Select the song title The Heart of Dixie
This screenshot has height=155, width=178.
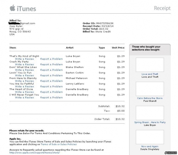pyautogui.click(x=21, y=89)
